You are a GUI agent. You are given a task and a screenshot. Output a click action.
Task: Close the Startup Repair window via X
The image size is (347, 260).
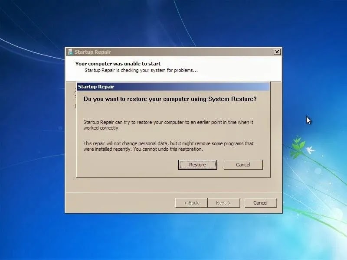[x=277, y=52]
